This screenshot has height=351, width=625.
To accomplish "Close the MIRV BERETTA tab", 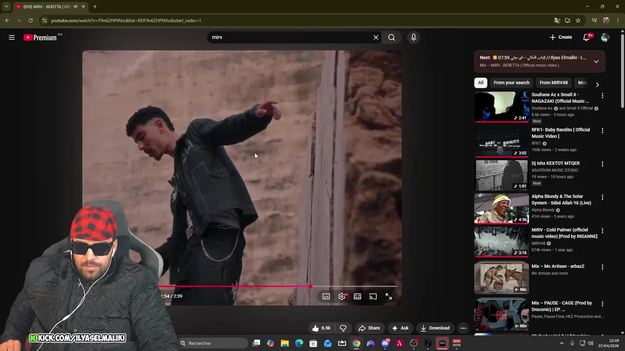I will point(83,7).
